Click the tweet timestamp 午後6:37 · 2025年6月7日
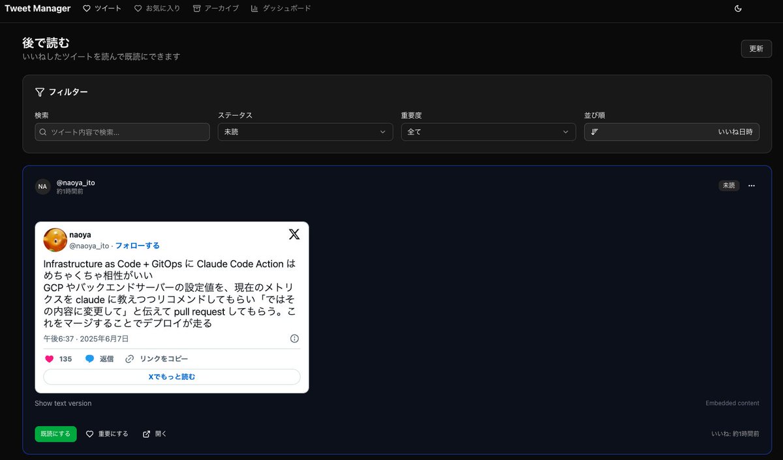 coord(86,339)
